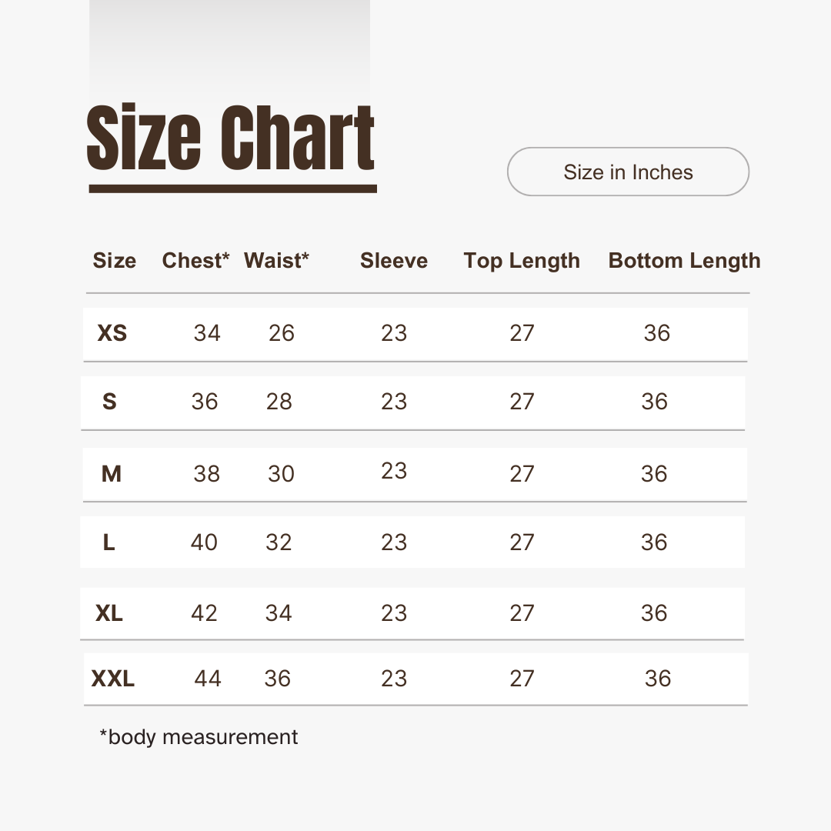Click the *body measurement footnote

(199, 737)
